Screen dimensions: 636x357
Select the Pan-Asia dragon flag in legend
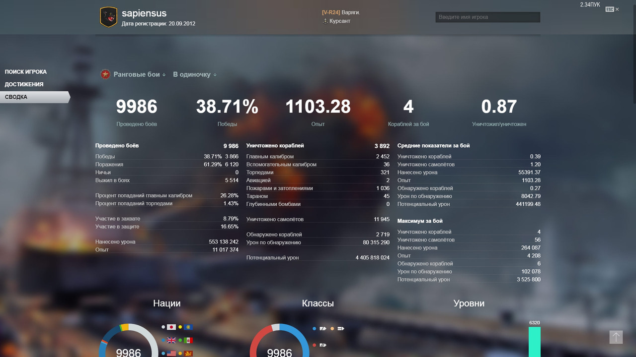click(x=188, y=354)
